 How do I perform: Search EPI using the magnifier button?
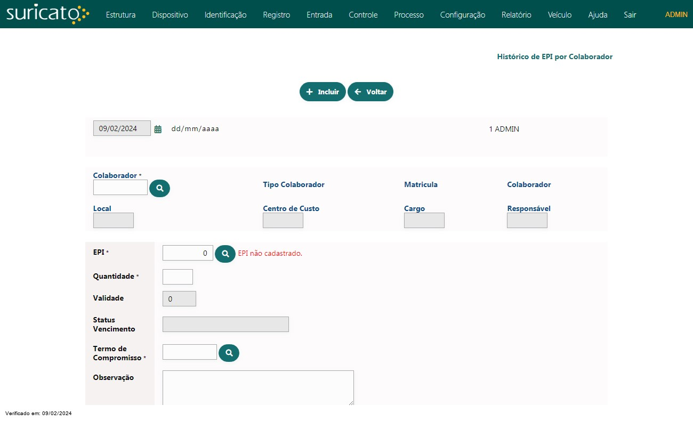point(225,254)
